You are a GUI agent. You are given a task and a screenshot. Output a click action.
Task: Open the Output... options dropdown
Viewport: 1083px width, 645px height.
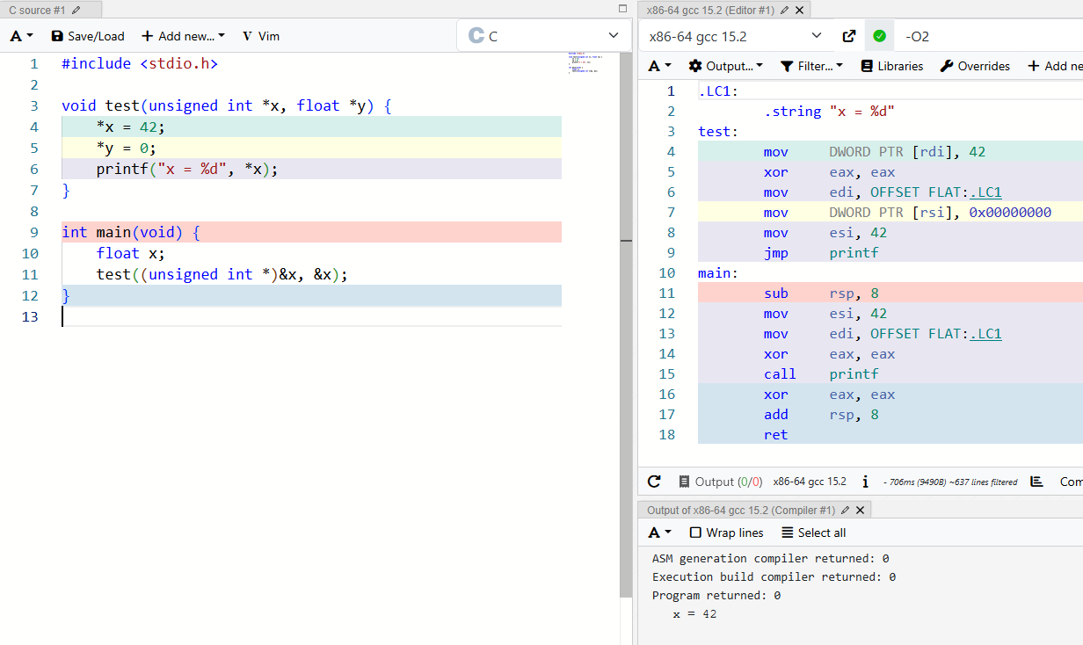pos(725,66)
